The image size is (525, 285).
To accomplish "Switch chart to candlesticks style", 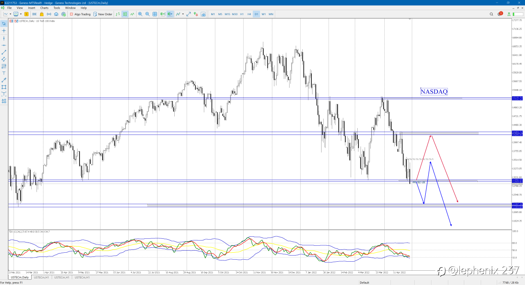I will pos(125,14).
